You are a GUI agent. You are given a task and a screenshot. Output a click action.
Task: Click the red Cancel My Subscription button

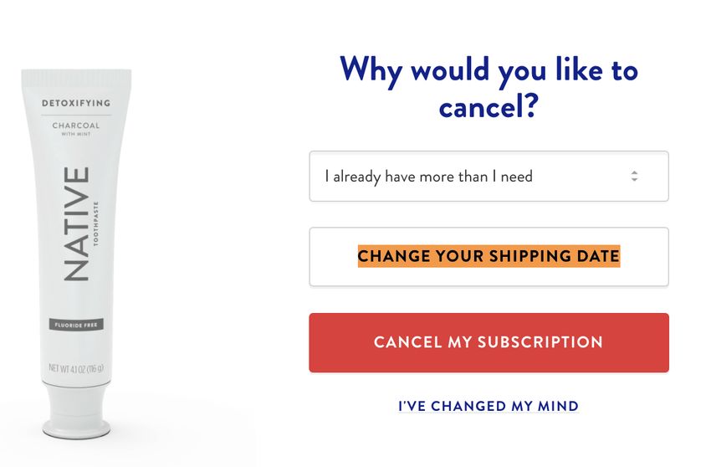pyautogui.click(x=488, y=342)
